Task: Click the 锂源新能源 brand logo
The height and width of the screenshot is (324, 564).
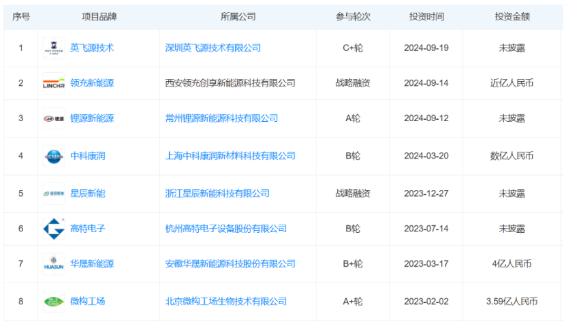Action: (x=54, y=118)
